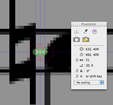Click the asterisk snap icon

click(x=81, y=76)
